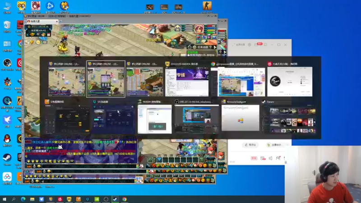Switch to ArmourySwAgent window thumbnail
Viewport: 361px width, 203px height.
[241, 118]
